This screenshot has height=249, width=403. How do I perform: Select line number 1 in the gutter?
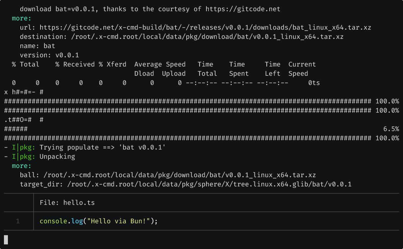[x=18, y=221]
